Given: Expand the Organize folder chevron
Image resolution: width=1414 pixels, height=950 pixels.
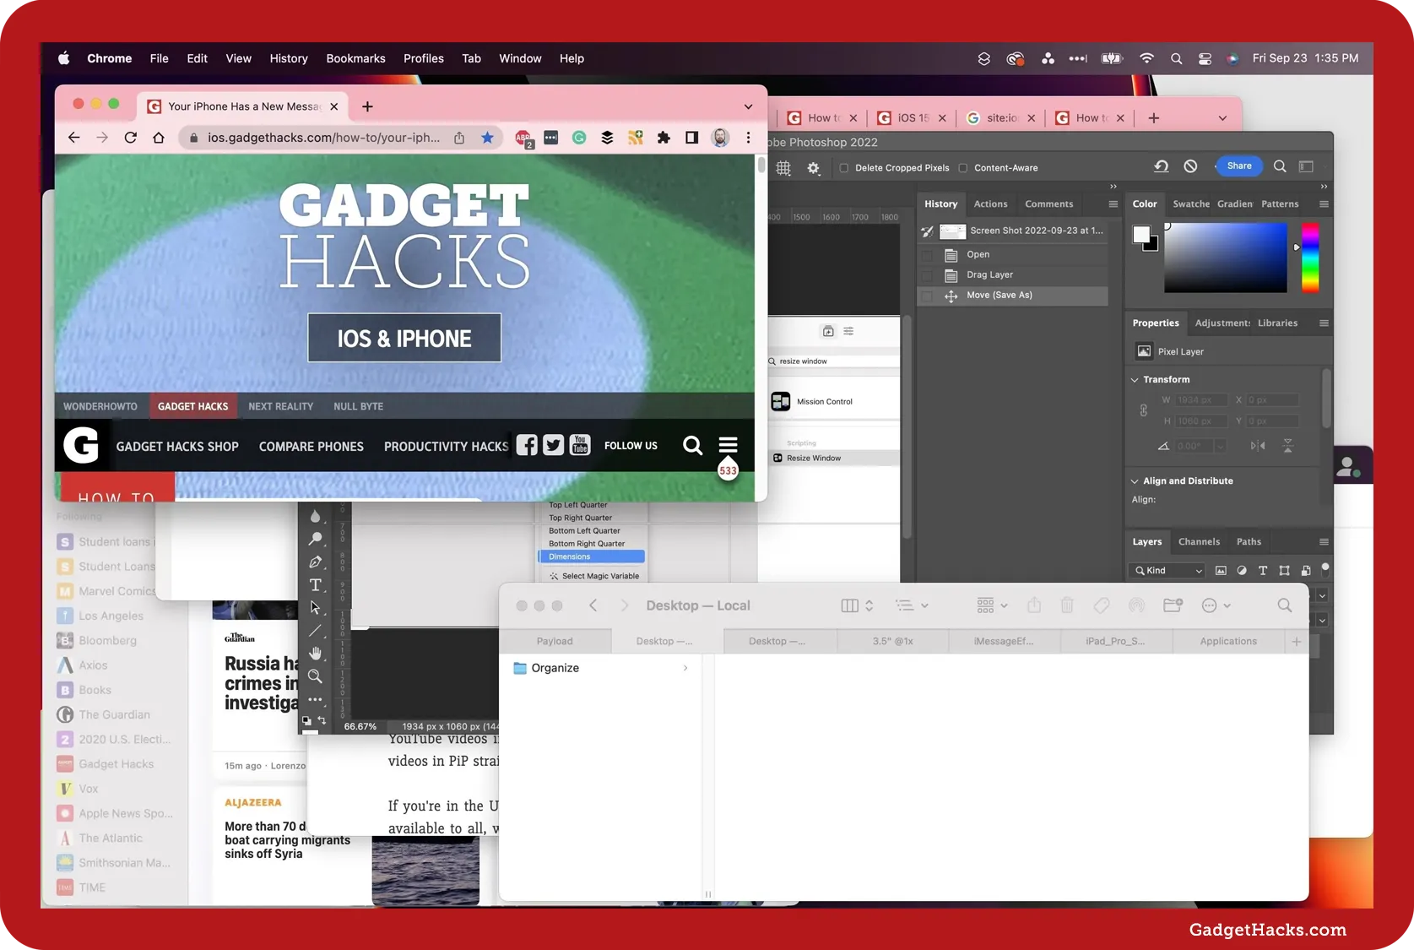Looking at the screenshot, I should 685,668.
